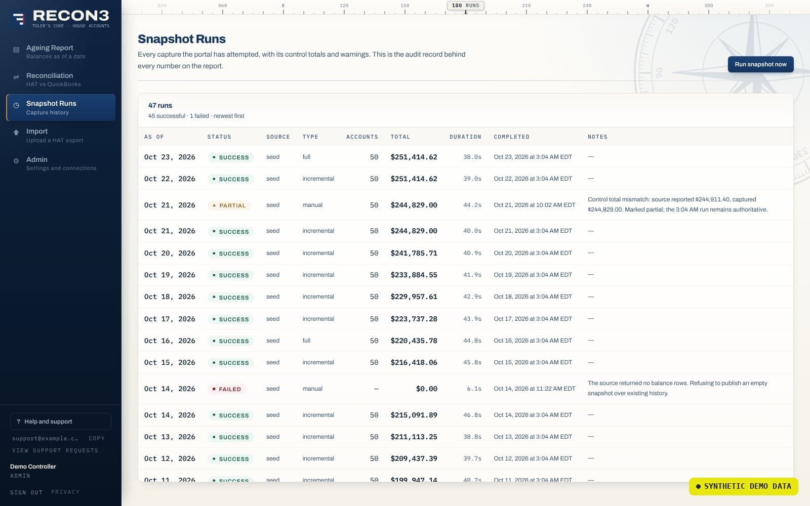This screenshot has width=810, height=506.
Task: Click the $251,414.62 total in the Oct 22 row
Action: [414, 179]
